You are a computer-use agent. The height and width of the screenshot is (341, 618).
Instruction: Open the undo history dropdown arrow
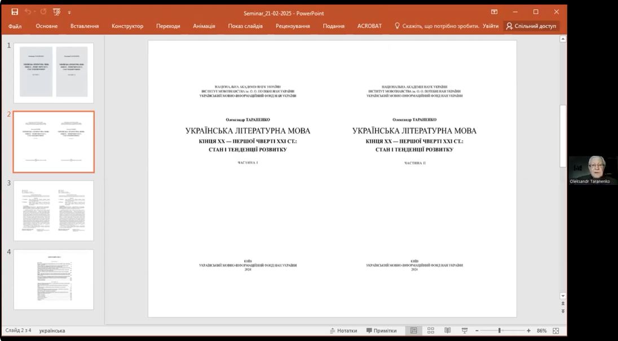[x=34, y=12]
